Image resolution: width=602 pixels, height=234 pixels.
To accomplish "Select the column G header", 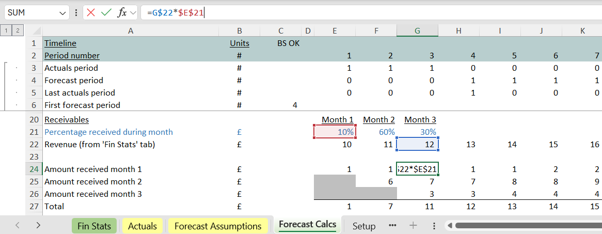I will (417, 31).
